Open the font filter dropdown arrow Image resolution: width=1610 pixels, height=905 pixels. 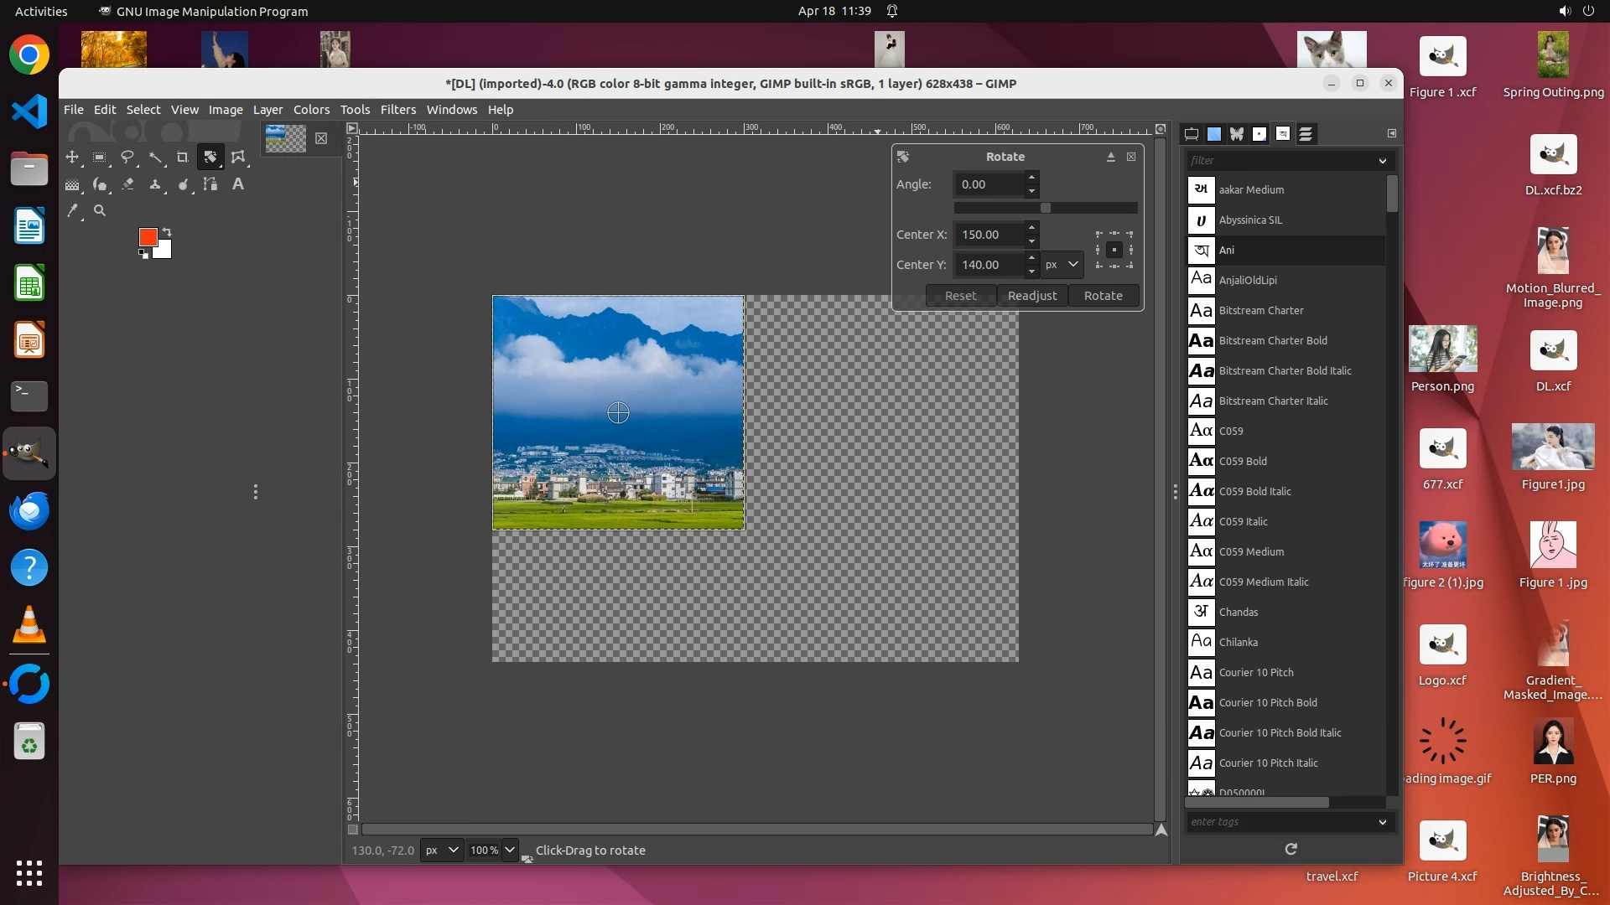pyautogui.click(x=1382, y=161)
